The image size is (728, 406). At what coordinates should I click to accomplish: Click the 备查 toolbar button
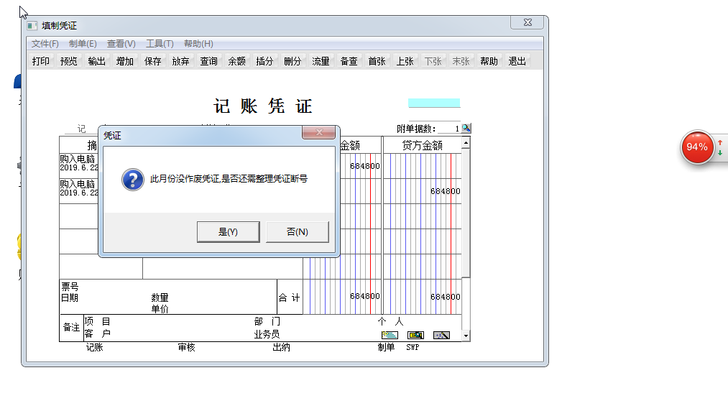tap(349, 61)
